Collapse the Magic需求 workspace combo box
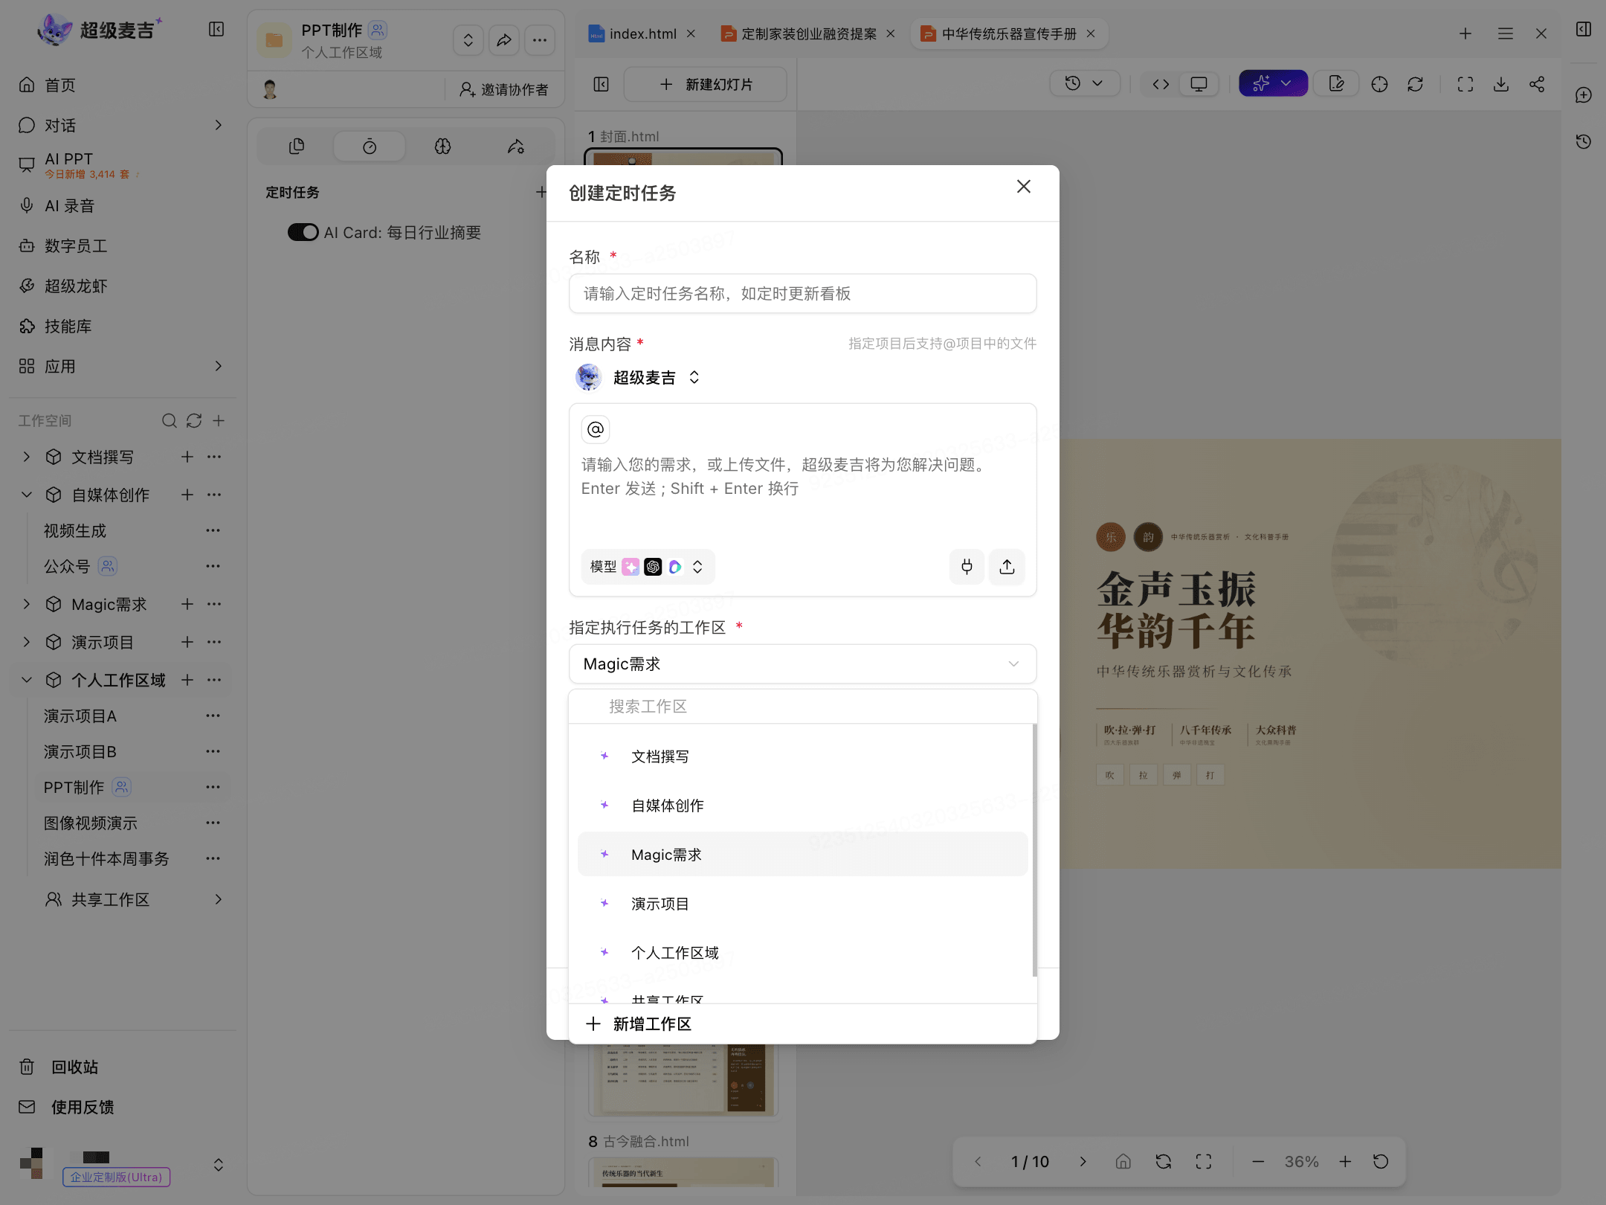Screen dimensions: 1606x1205 pyautogui.click(x=802, y=663)
